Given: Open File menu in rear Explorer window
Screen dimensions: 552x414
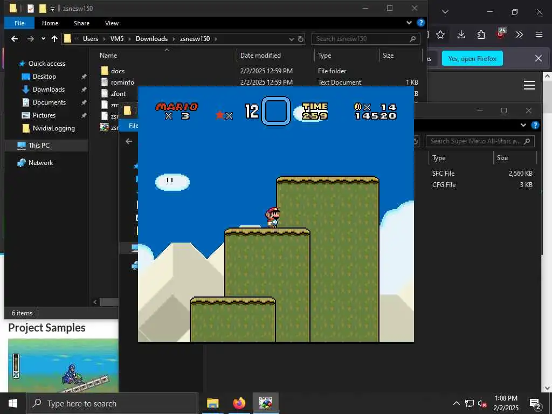Looking at the screenshot, I should coord(129,126).
